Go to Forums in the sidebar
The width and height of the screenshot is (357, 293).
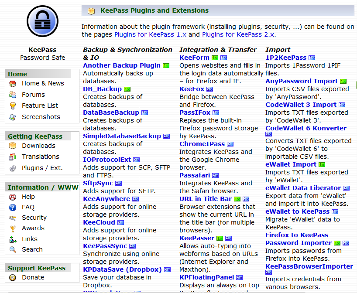coord(33,95)
